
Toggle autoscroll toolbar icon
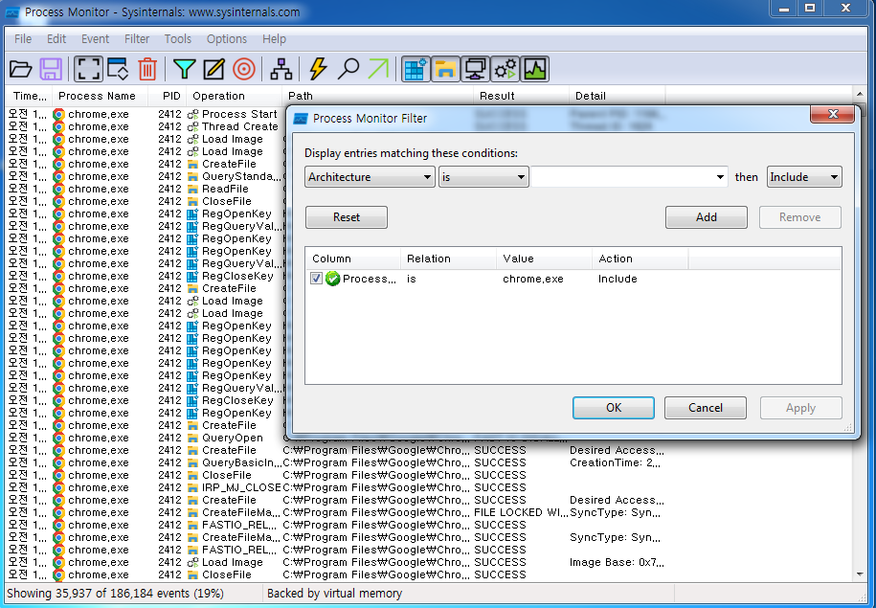click(118, 69)
